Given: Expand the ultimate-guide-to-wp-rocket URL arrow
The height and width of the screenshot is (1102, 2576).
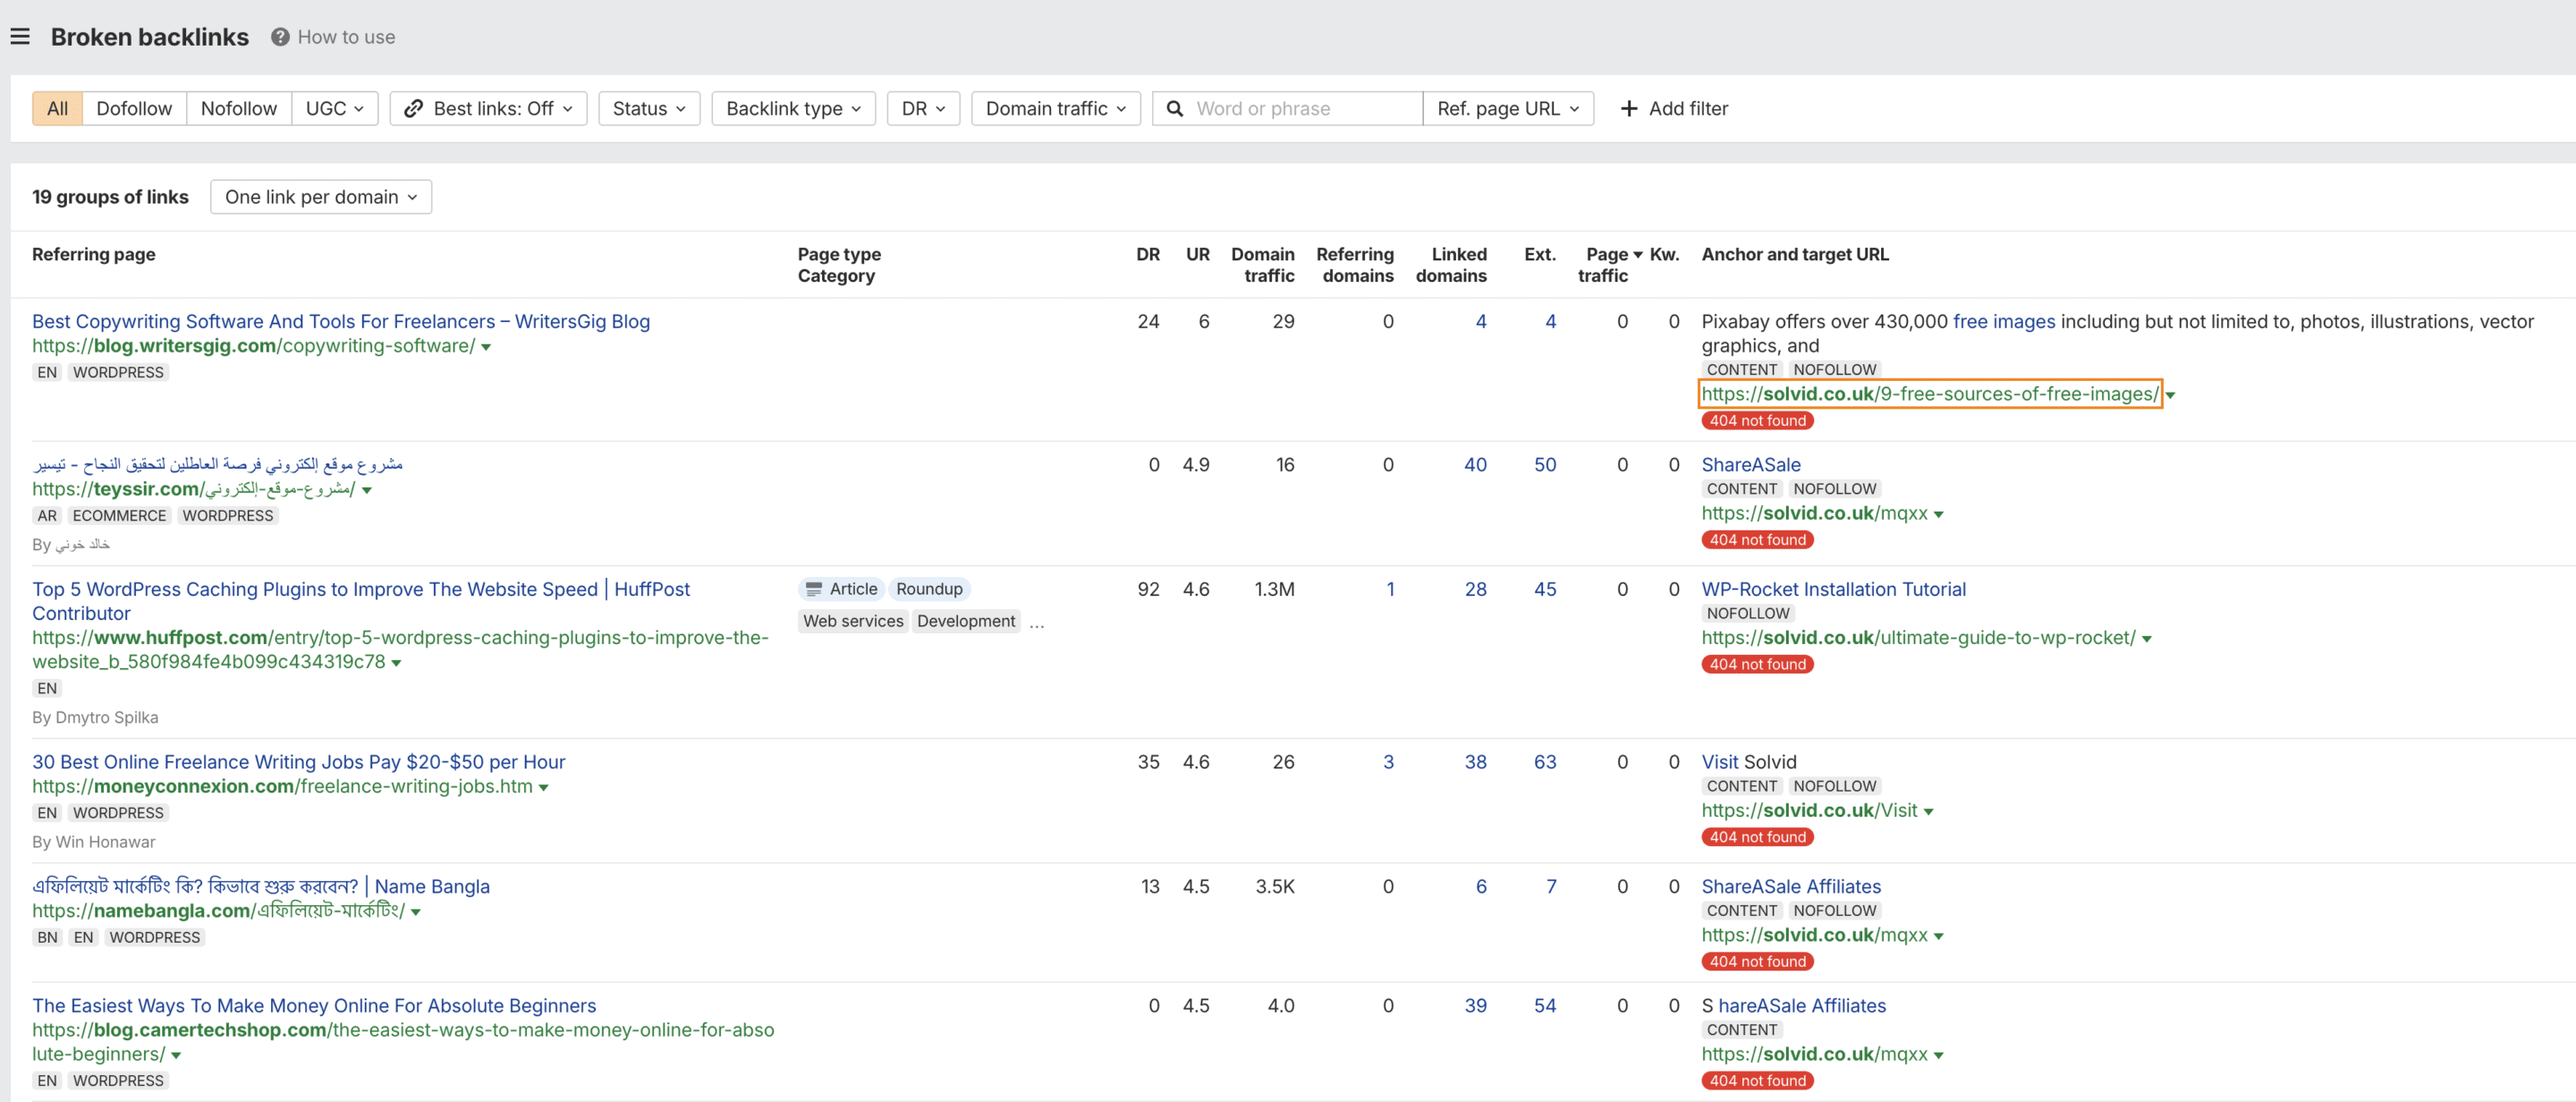Looking at the screenshot, I should (2147, 639).
